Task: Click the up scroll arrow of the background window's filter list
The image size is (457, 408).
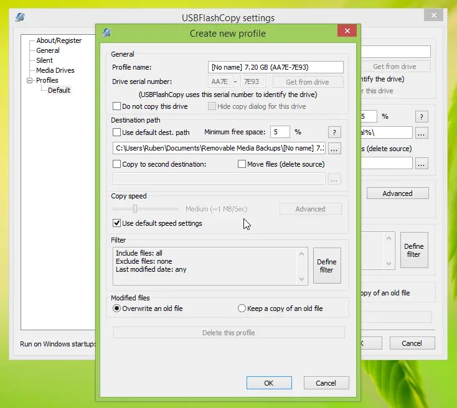Action: point(389,238)
